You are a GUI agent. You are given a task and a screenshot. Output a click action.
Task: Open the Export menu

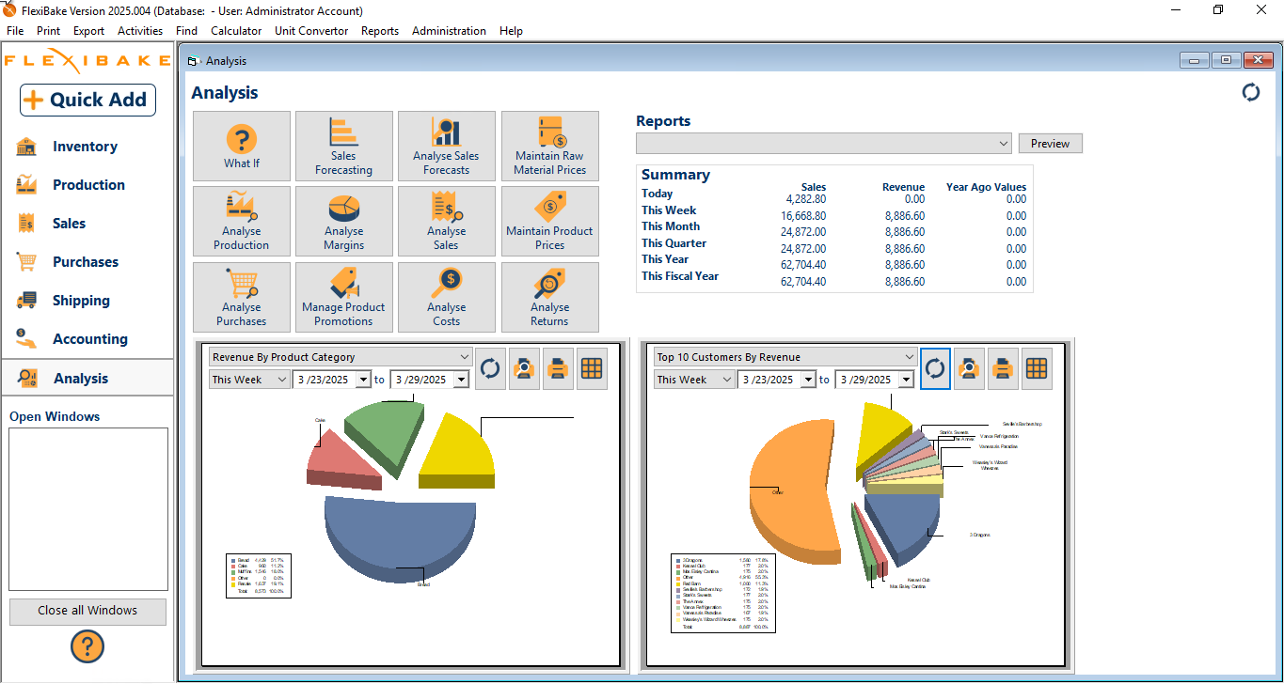pos(89,31)
